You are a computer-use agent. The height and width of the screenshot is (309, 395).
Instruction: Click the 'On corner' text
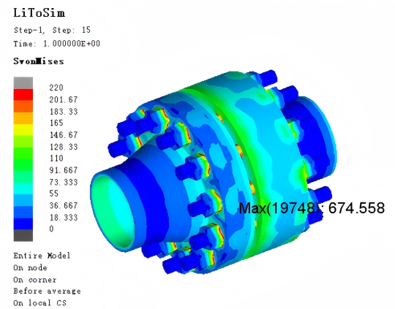tap(35, 280)
